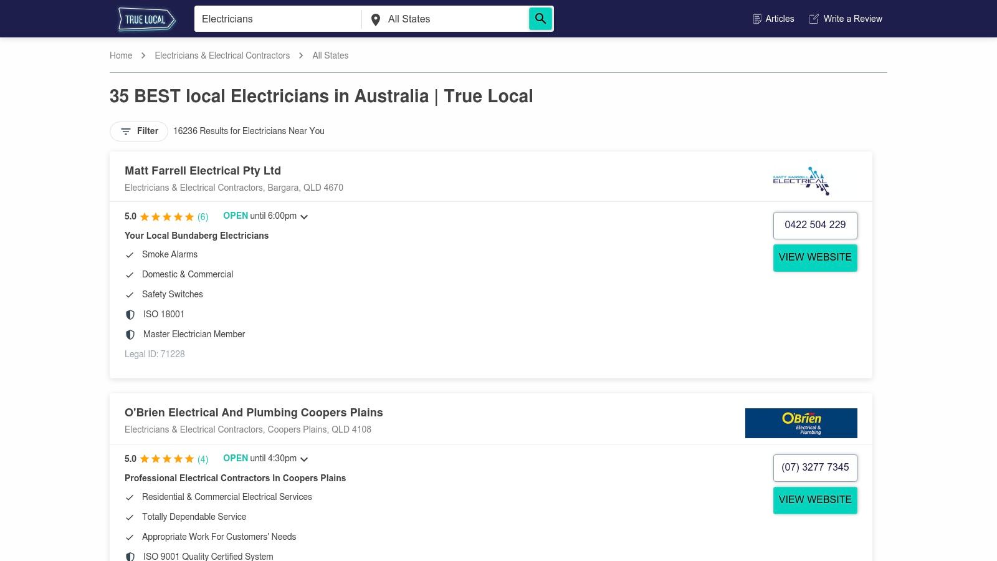Call (07) 3277 7345
This screenshot has height=561, width=997.
(x=815, y=468)
